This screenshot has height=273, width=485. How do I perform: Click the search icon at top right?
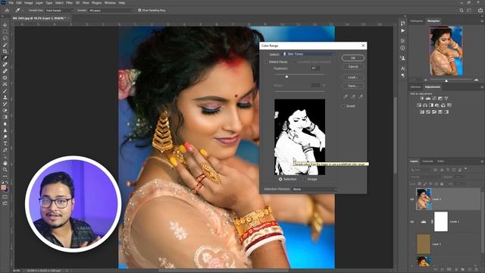click(462, 10)
